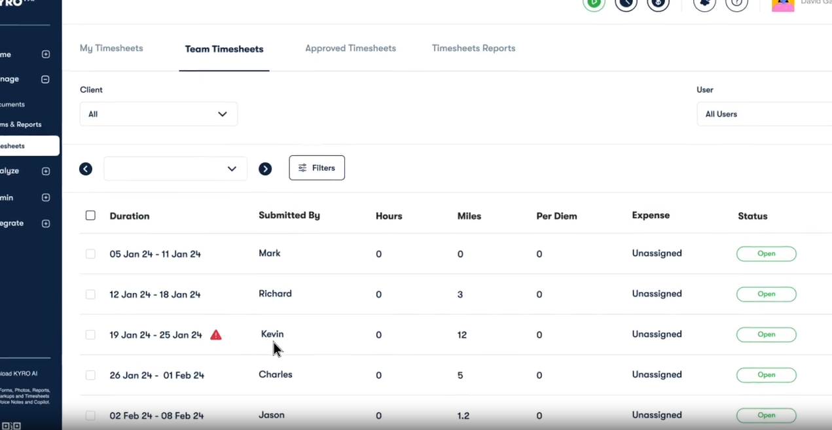Image resolution: width=832 pixels, height=430 pixels.
Task: Go to previous week with left arrow
Action: click(x=86, y=169)
